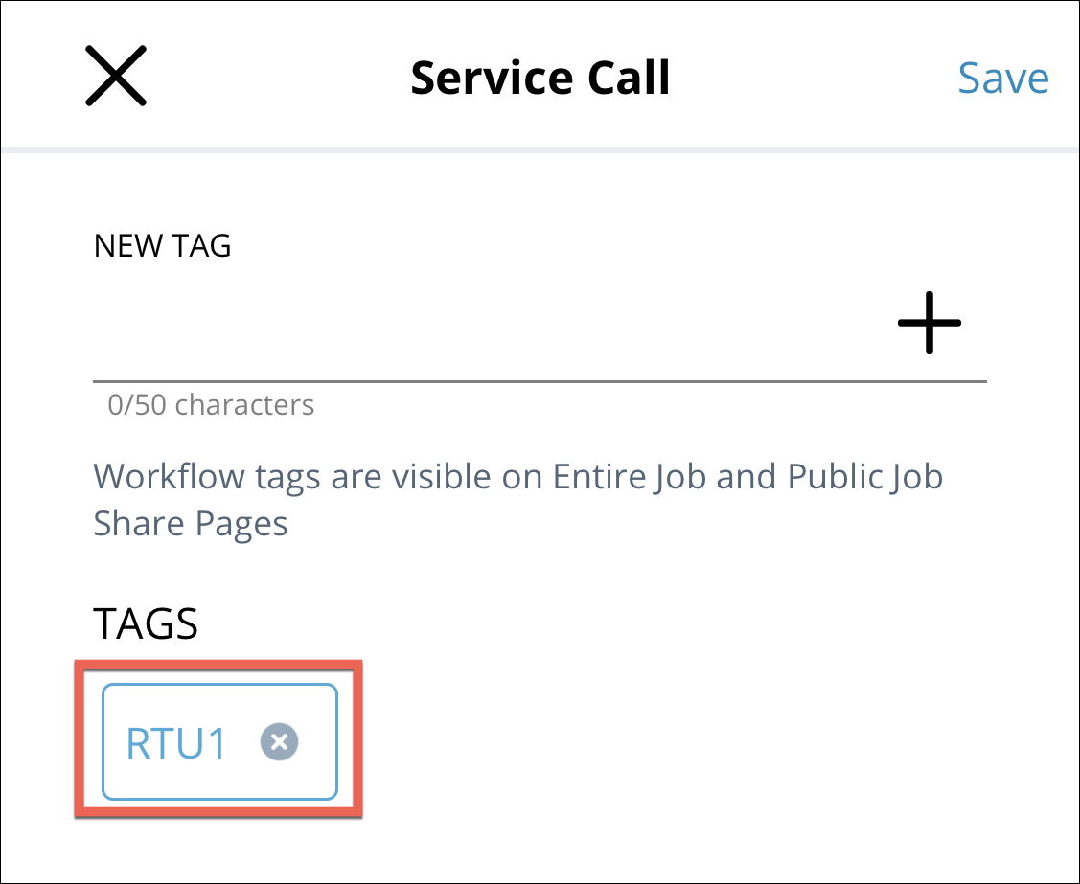
Task: Click the gray circular delete icon
Action: tap(279, 741)
